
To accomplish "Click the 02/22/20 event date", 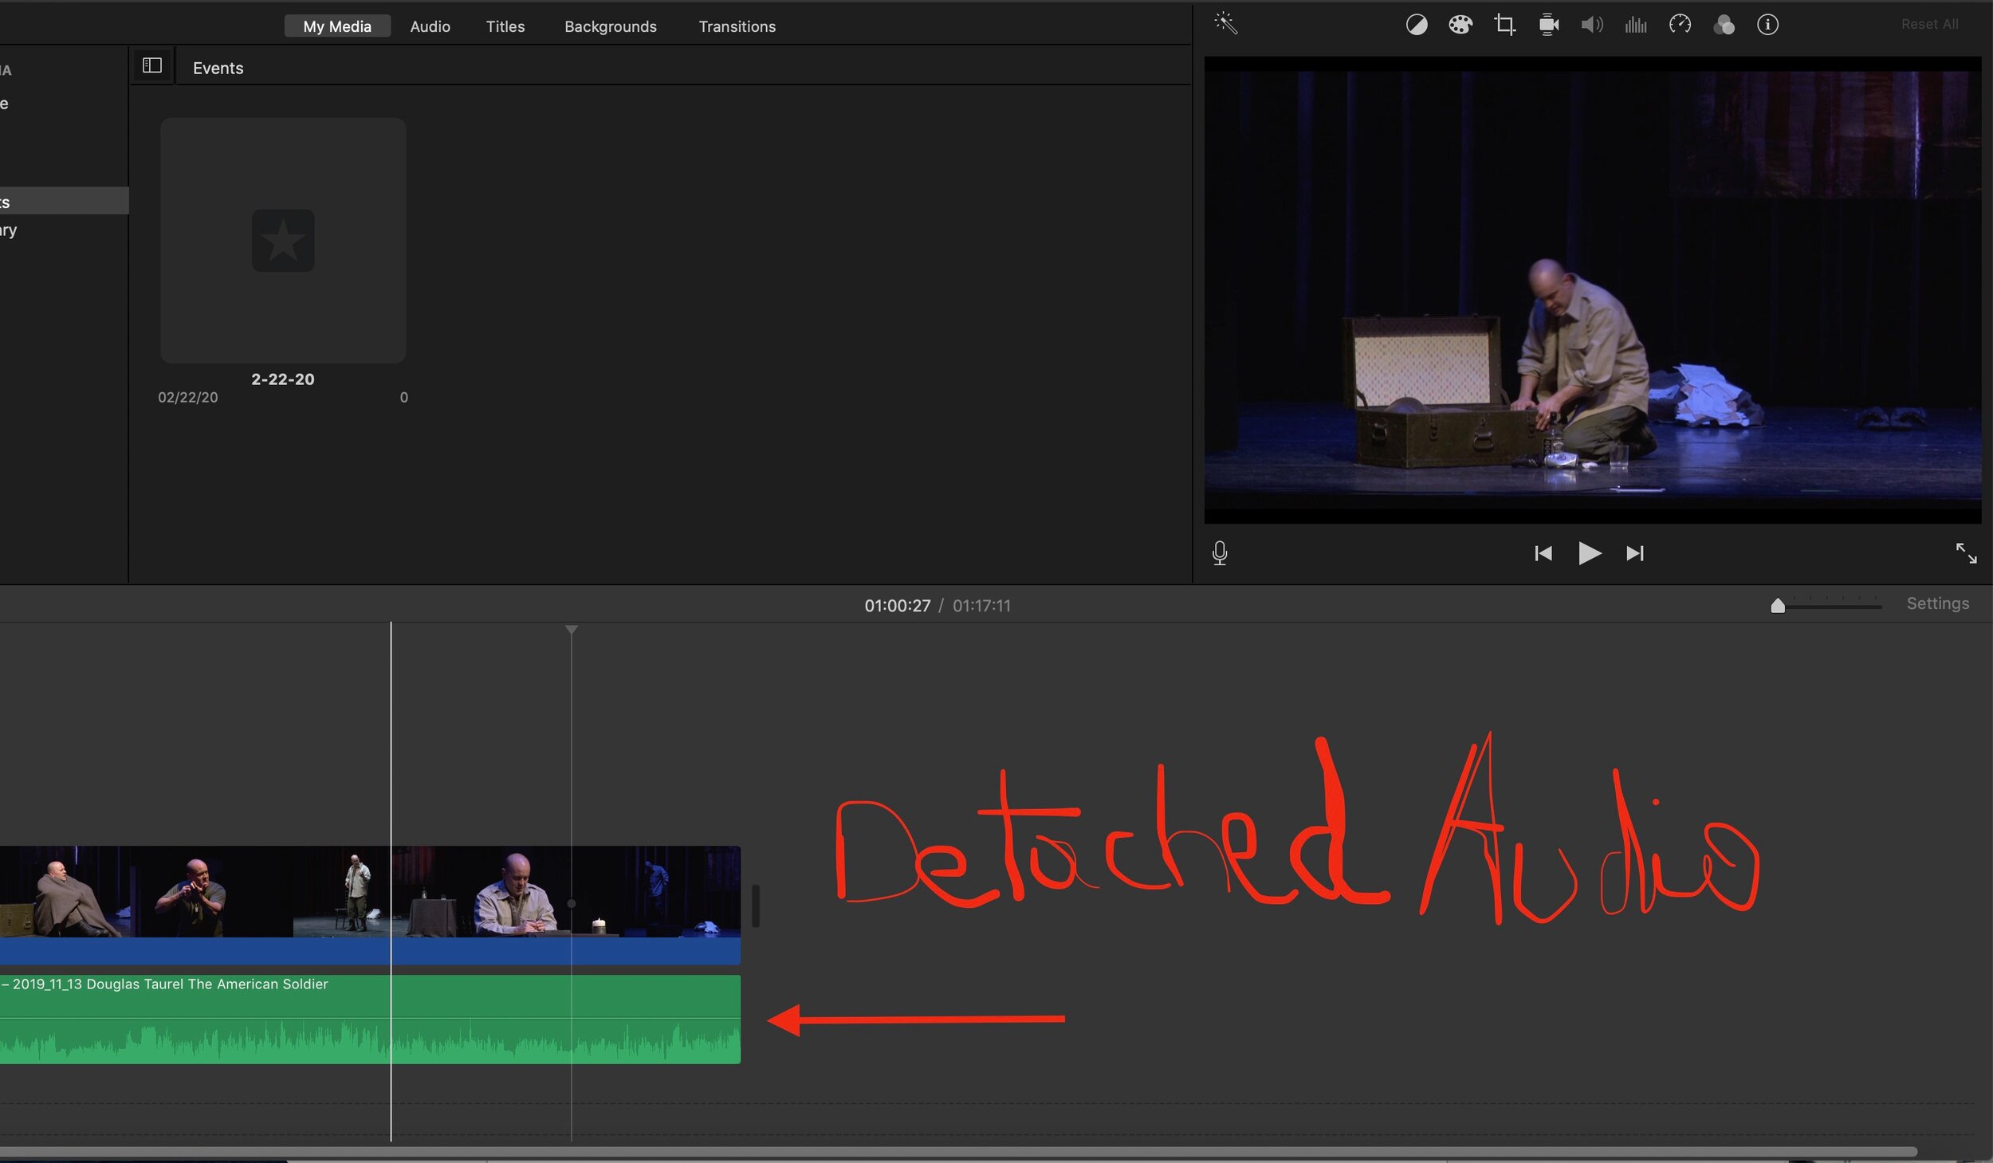I will (188, 397).
